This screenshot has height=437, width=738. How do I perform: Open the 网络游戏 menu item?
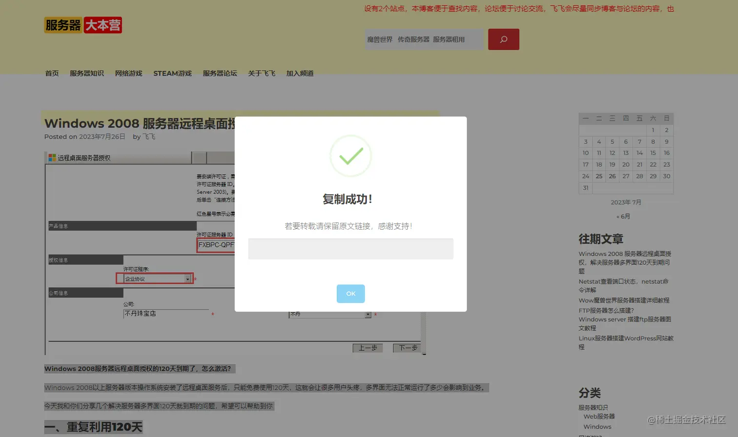point(129,74)
